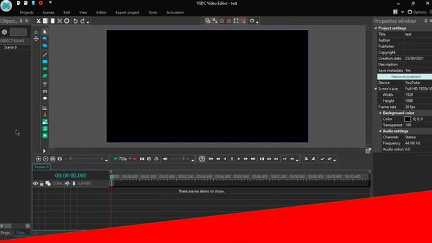Select the move crosshair tool
432x243 pixels.
click(36, 39)
